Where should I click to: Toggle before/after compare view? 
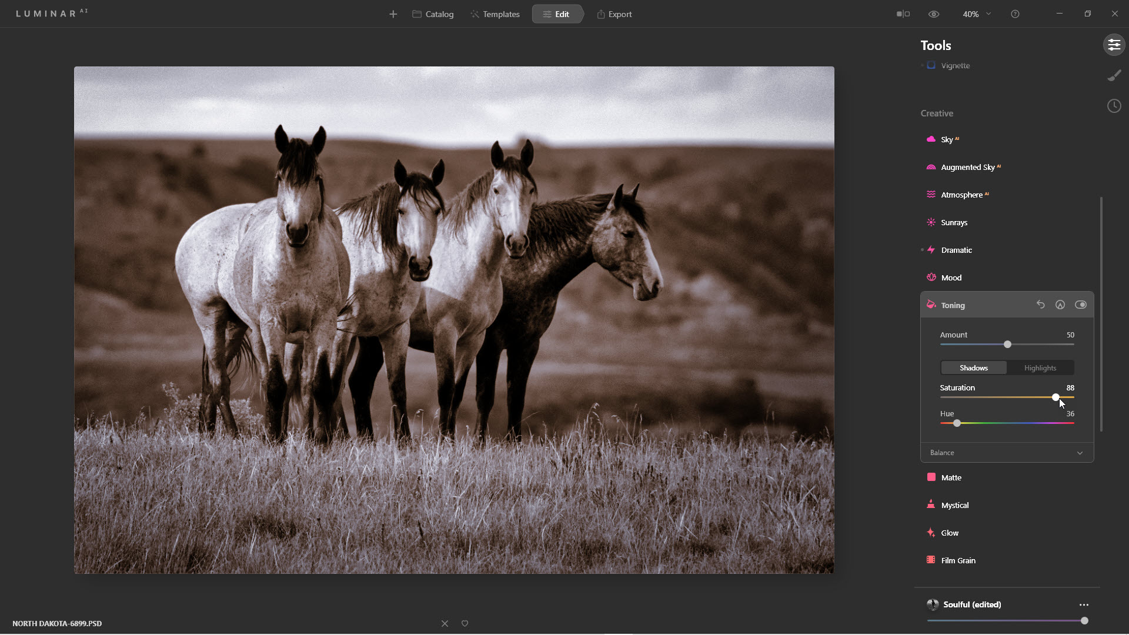pyautogui.click(x=903, y=14)
